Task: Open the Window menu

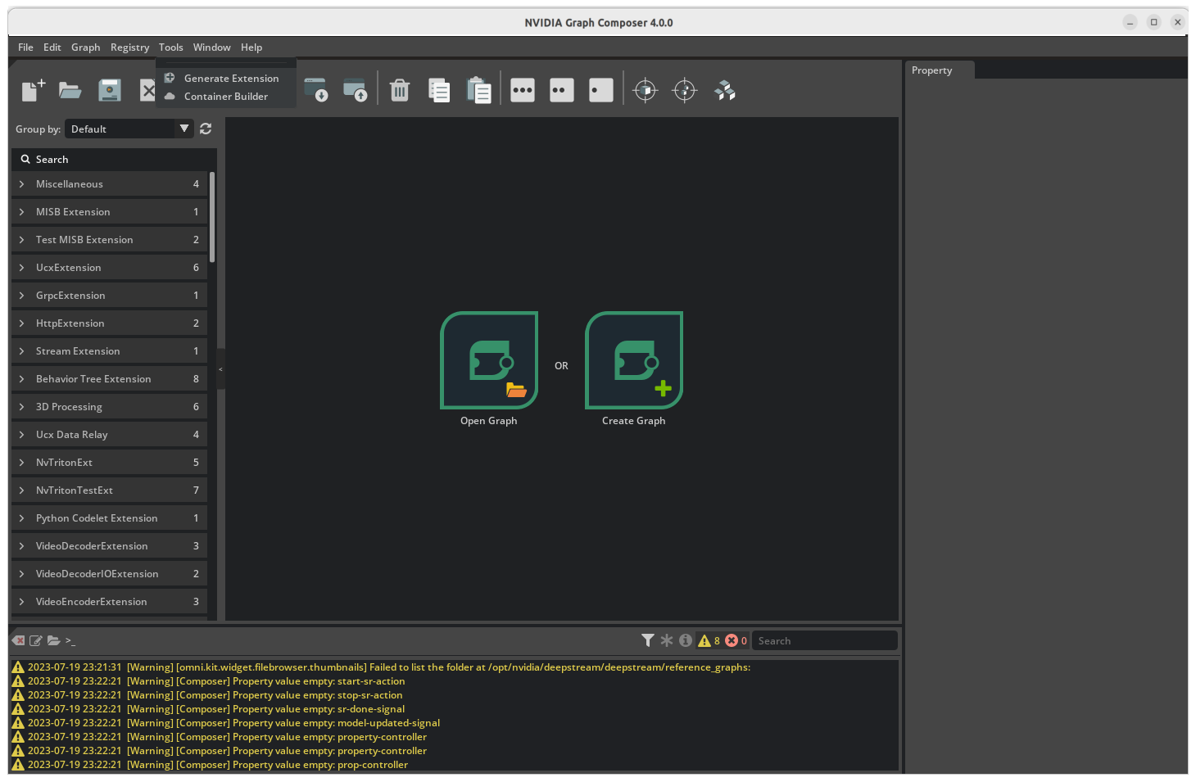Action: 212,47
